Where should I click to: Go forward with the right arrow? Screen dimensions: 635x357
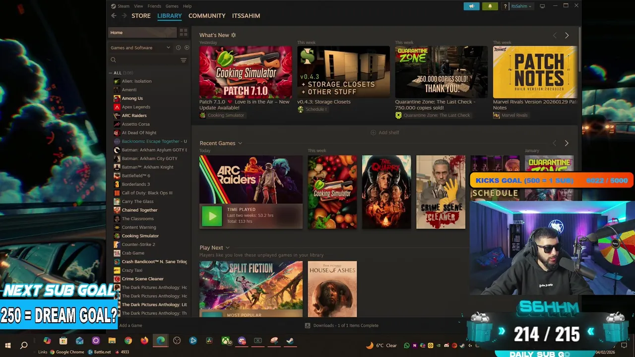pyautogui.click(x=124, y=16)
